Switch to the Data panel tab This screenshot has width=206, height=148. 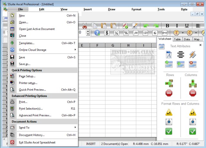[187, 39]
